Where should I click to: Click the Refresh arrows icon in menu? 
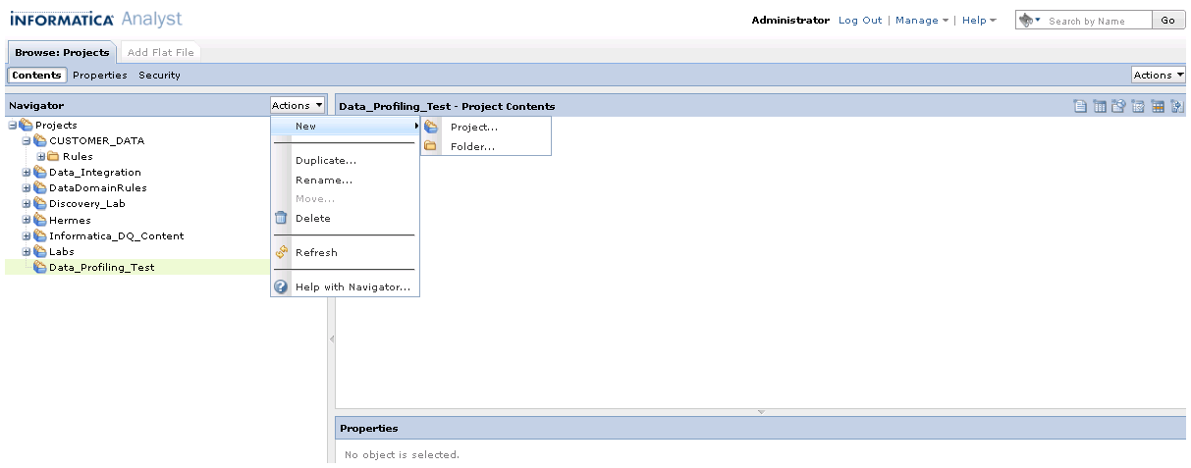pyautogui.click(x=281, y=252)
